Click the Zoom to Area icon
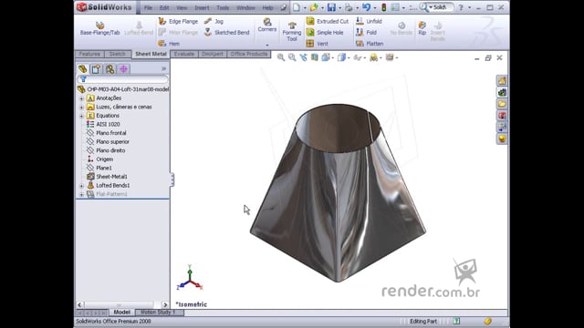 [292, 57]
